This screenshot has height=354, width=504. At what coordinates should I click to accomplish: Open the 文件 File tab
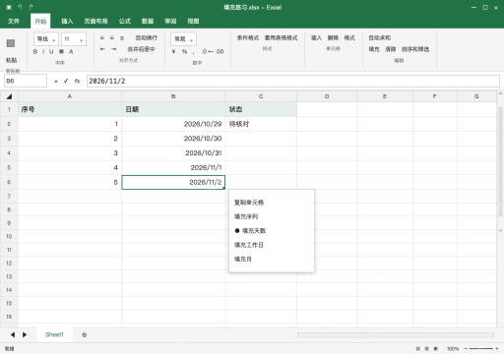14,21
